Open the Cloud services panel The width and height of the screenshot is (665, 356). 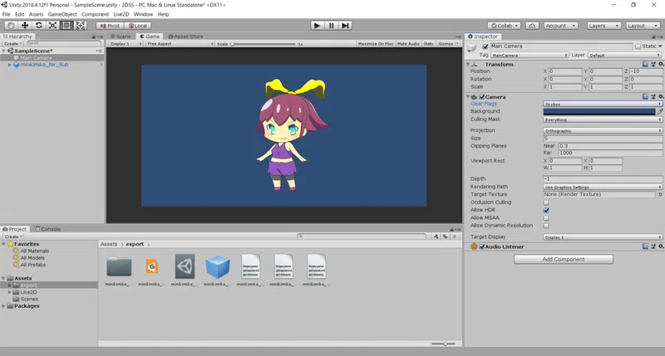pos(532,26)
